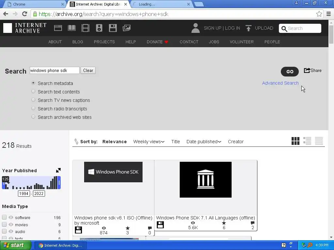Open the BLOG nav item

78,42
